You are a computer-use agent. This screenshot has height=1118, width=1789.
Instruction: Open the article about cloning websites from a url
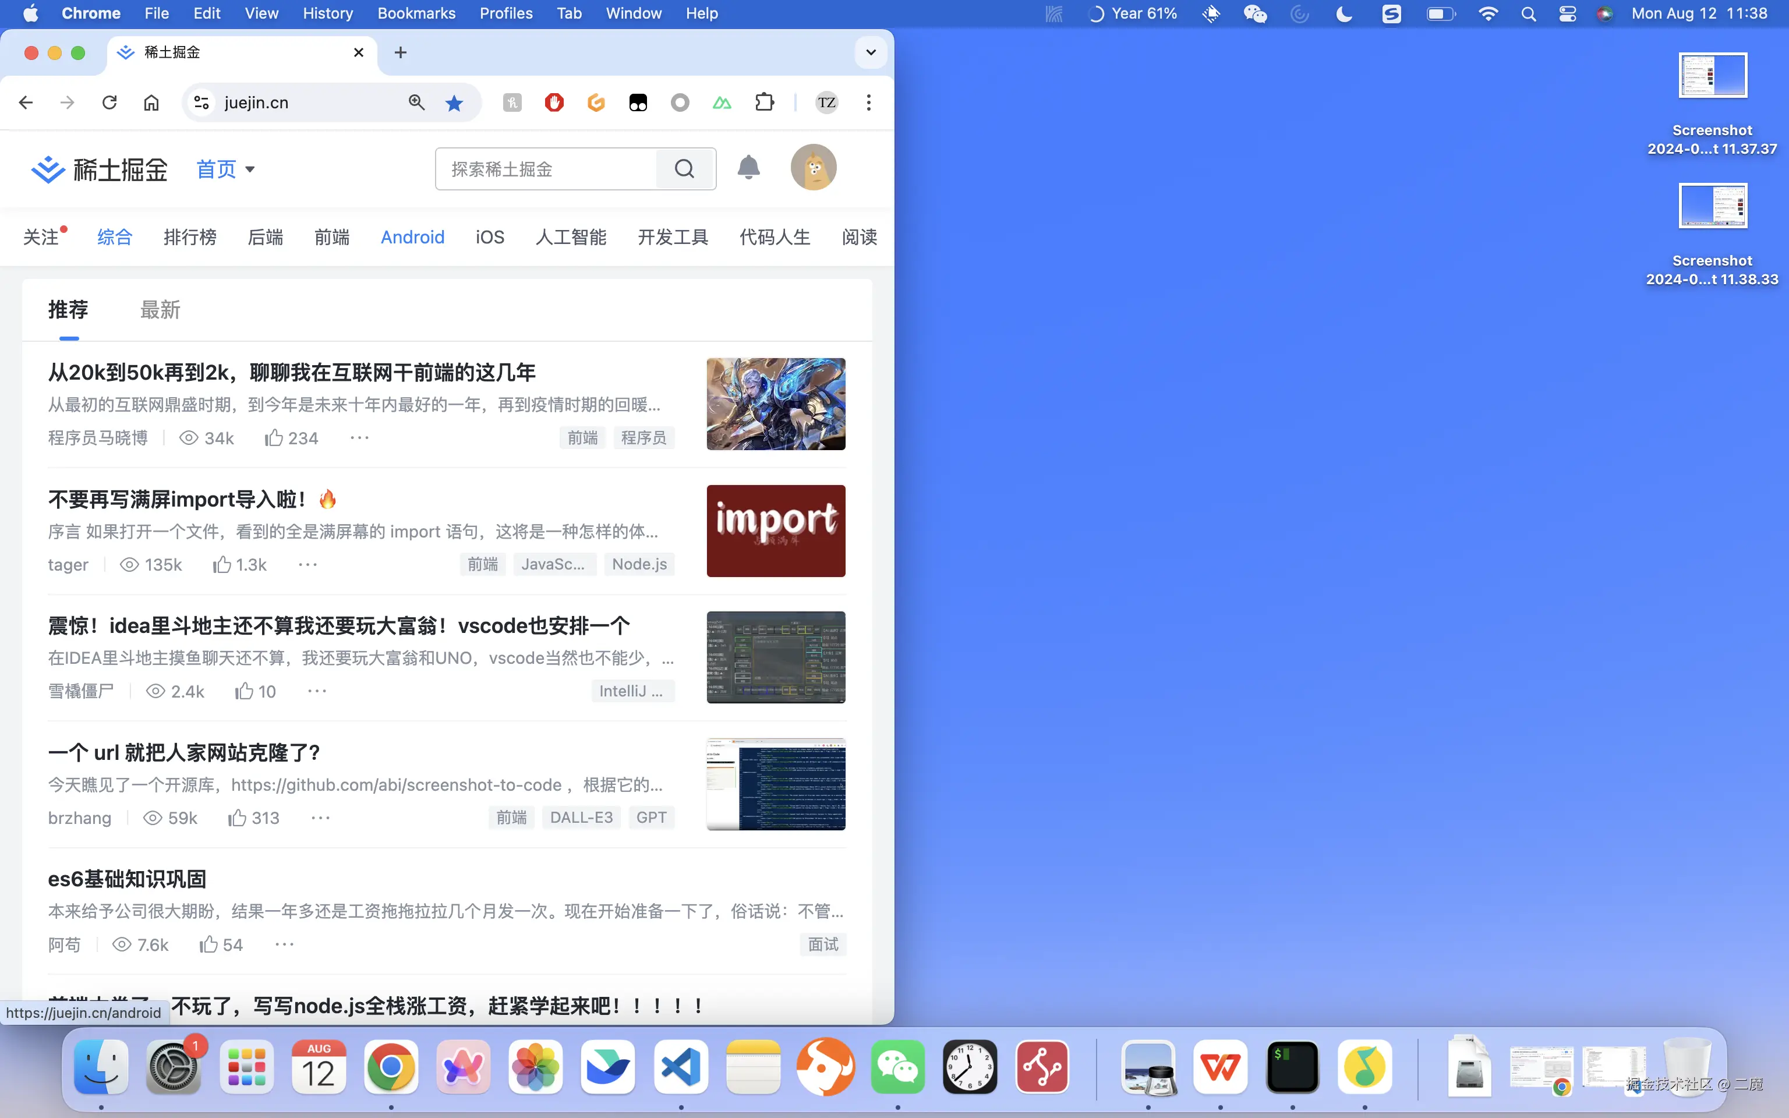click(x=184, y=752)
